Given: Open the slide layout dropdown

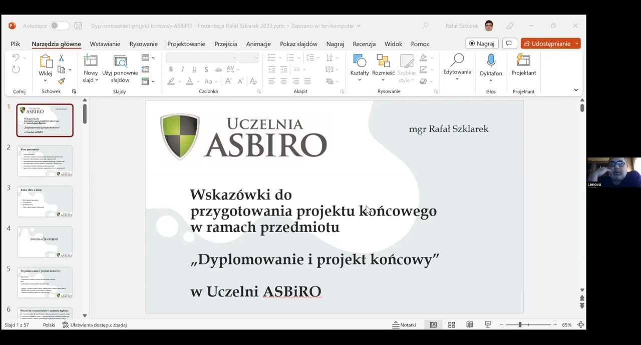Looking at the screenshot, I should tap(148, 57).
